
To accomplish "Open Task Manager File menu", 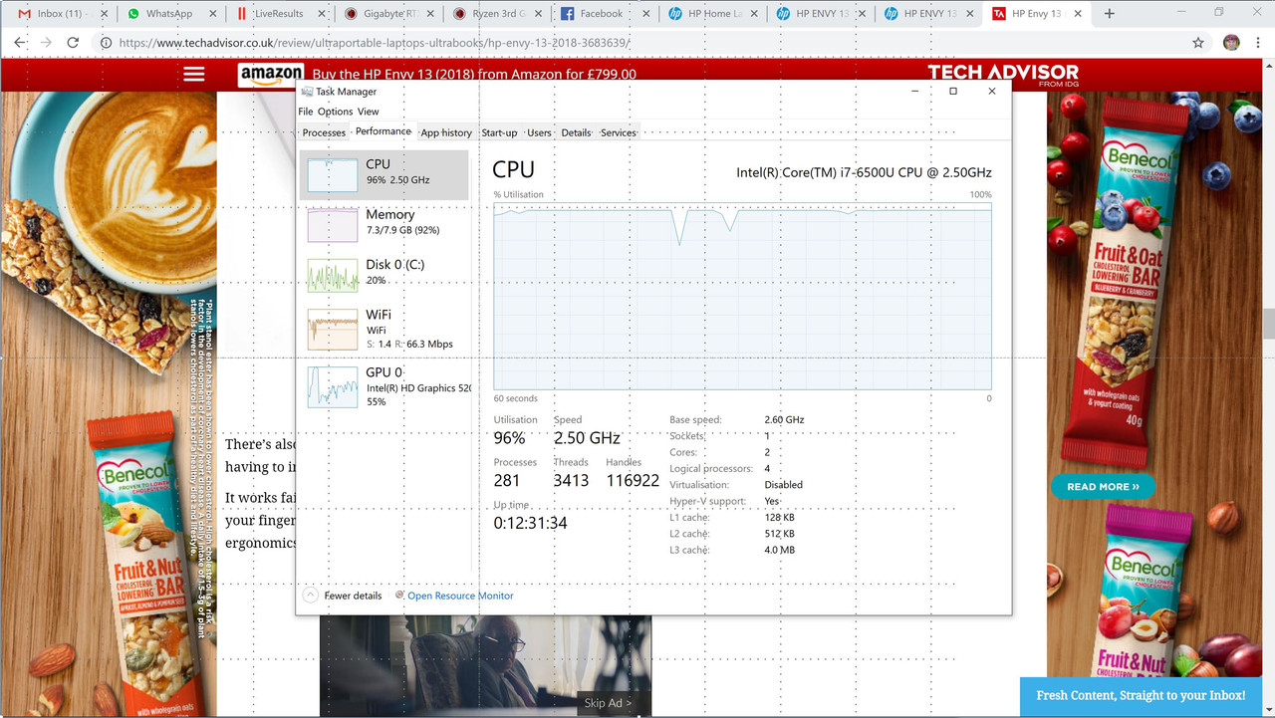I will tap(306, 112).
